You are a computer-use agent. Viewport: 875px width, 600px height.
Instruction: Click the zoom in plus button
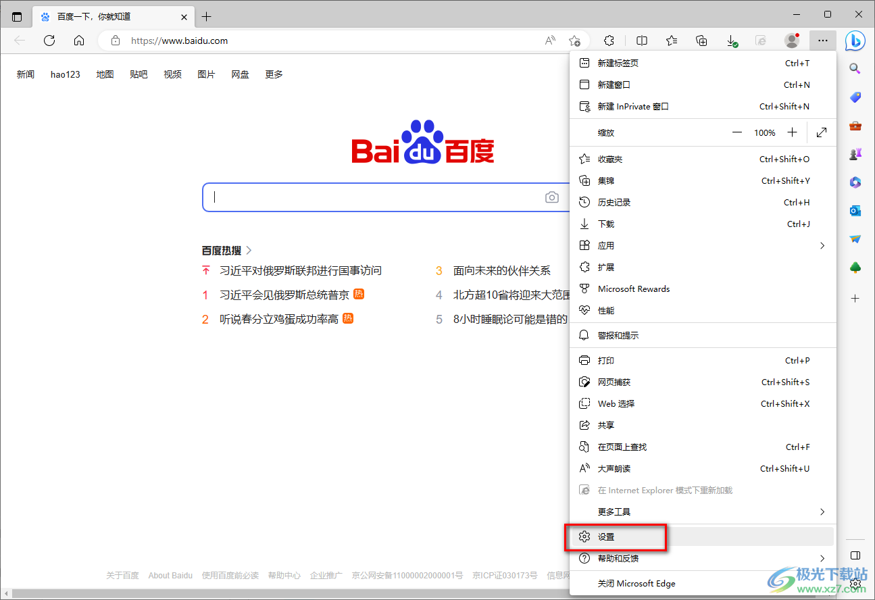[x=792, y=132]
